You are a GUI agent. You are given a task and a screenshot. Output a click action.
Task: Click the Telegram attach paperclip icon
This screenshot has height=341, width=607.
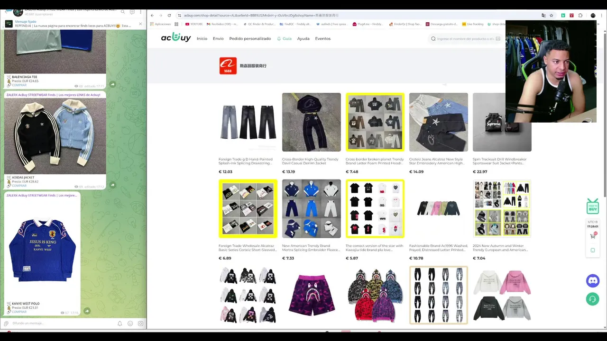(x=6, y=323)
